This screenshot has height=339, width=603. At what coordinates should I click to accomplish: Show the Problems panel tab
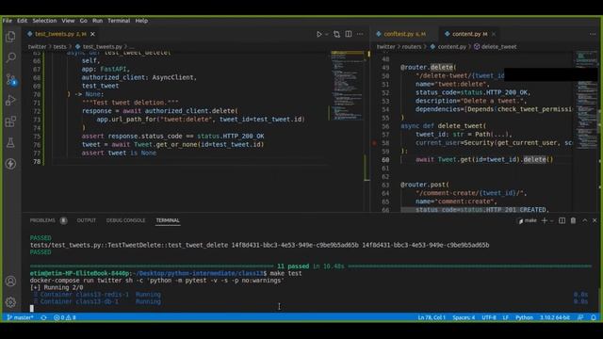point(42,220)
